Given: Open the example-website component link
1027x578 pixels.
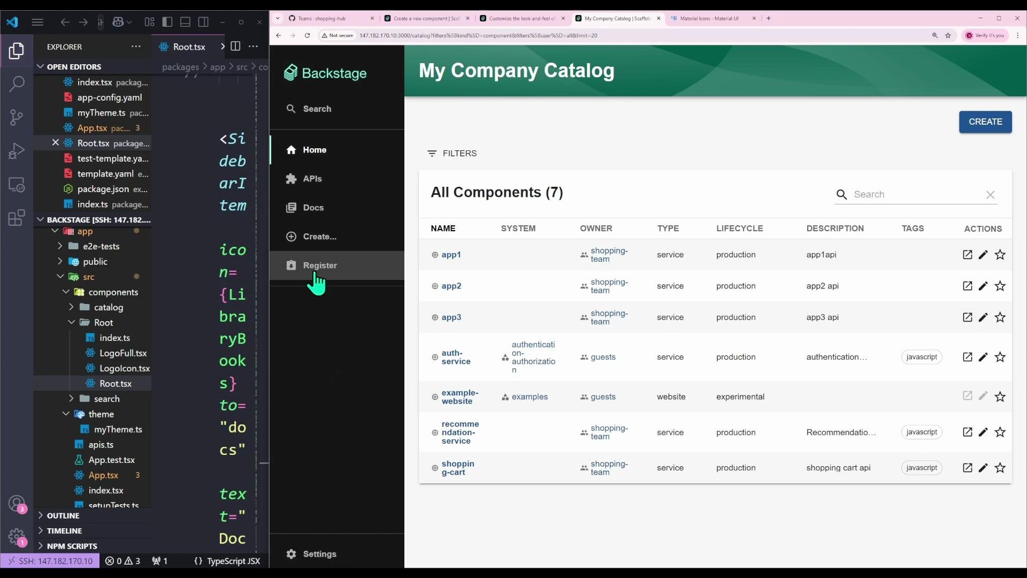Looking at the screenshot, I should (x=460, y=397).
